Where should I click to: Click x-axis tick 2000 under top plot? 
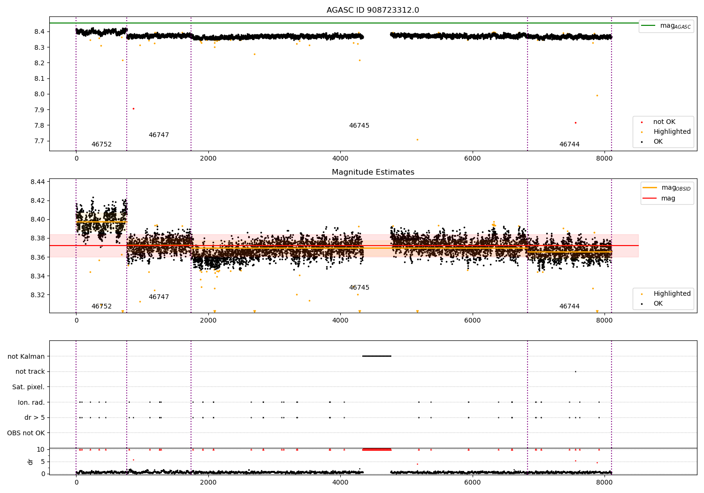tap(208, 159)
